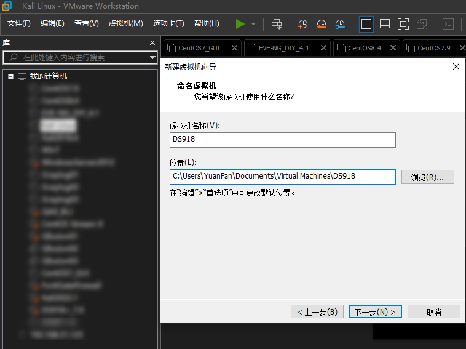
Task: Click the send Ctrl+Alt+Del toolbar icon
Action: (277, 24)
